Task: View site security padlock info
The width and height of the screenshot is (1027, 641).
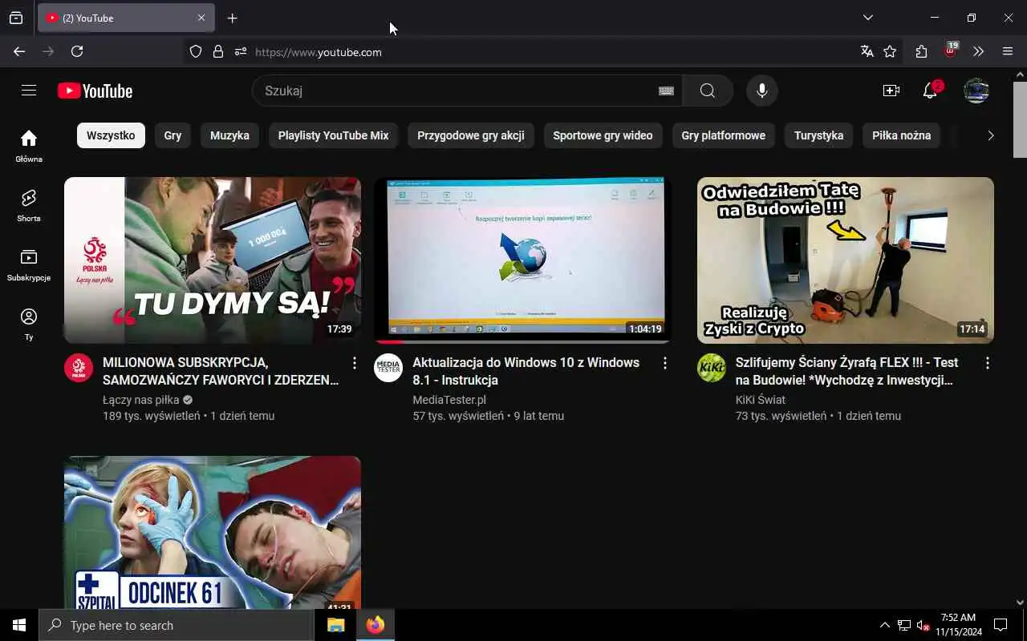Action: pos(218,51)
